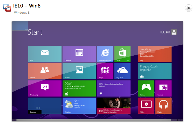
Task: Open the Store tile
Action: [122, 54]
